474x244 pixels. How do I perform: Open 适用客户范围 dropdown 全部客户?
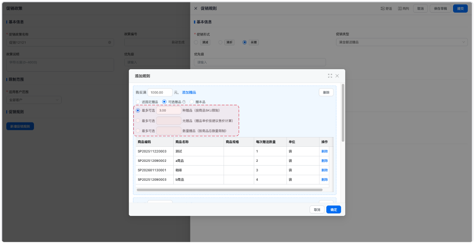[x=34, y=100]
